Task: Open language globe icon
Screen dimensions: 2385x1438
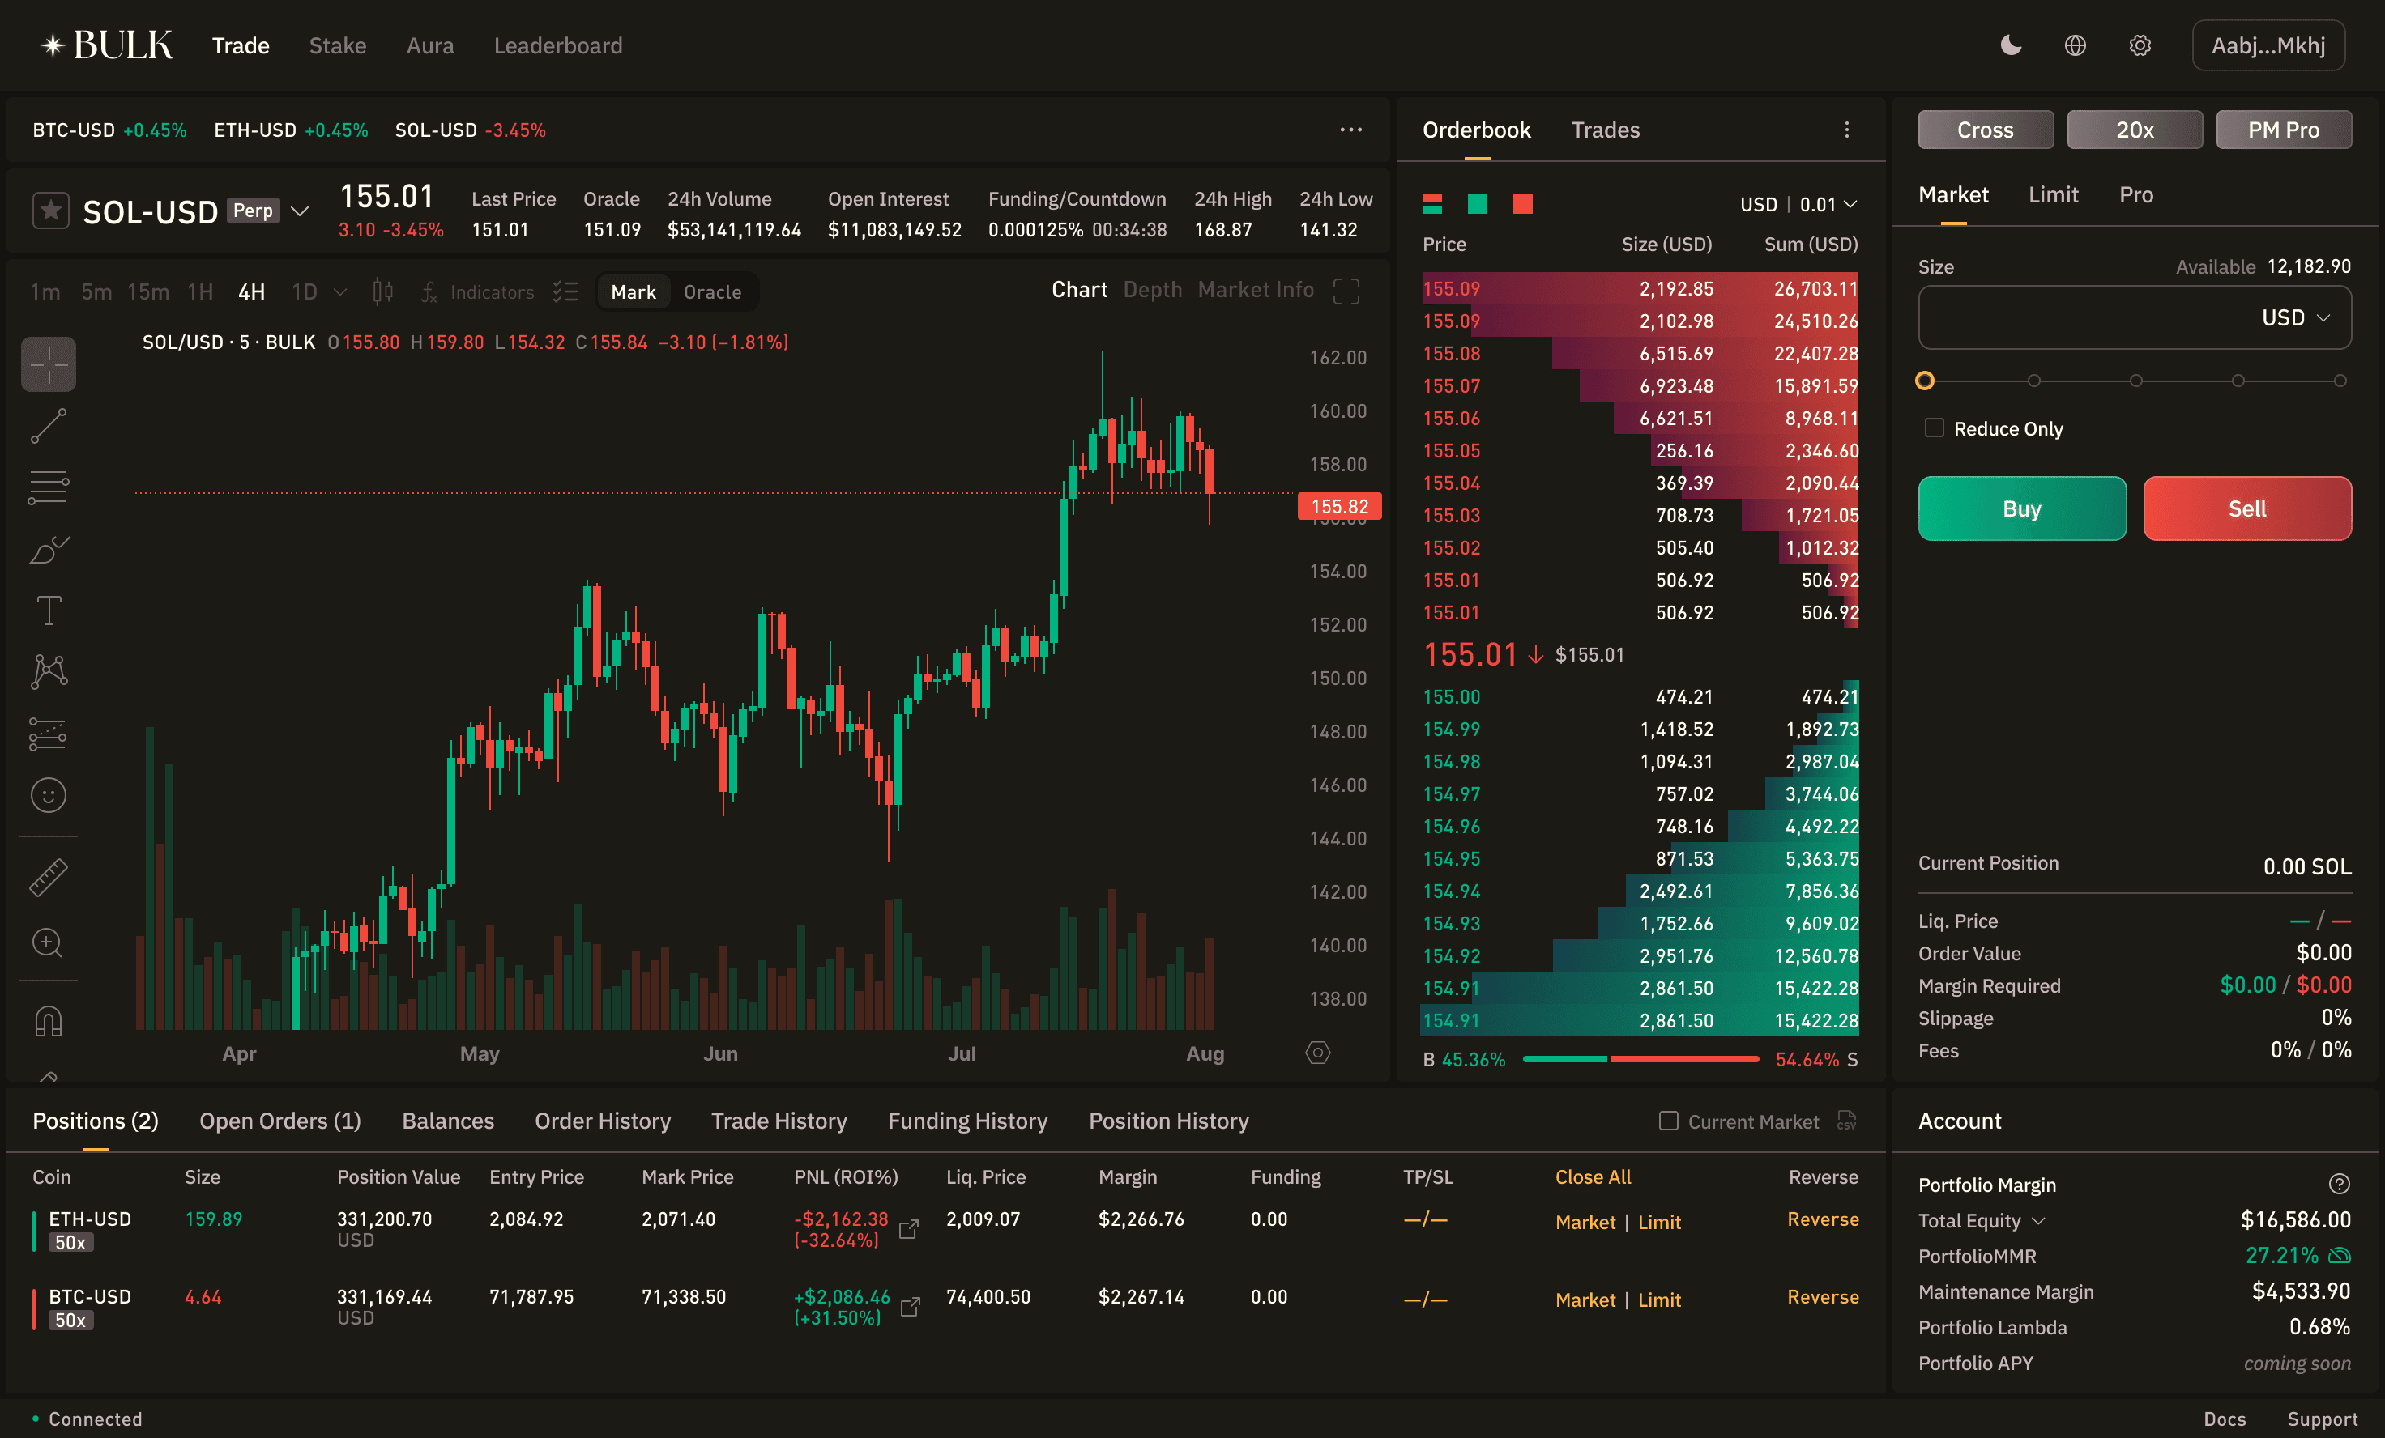Action: pos(2074,45)
